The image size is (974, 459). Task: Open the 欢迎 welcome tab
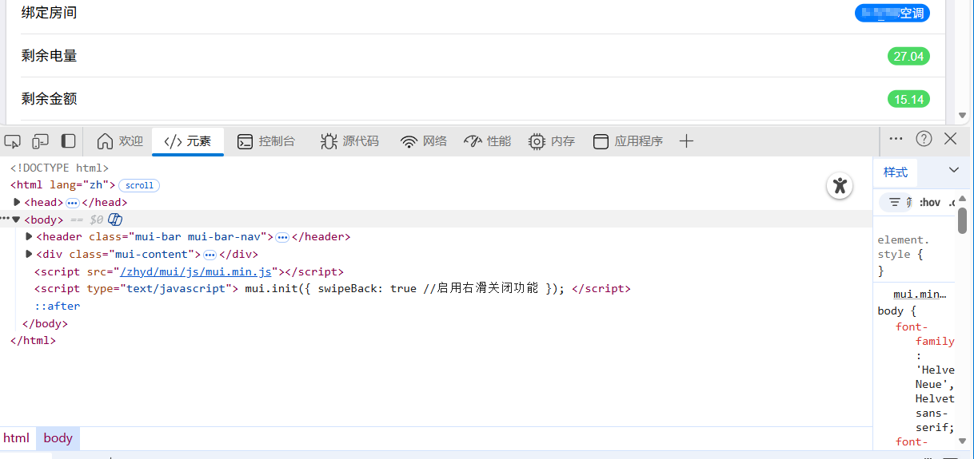point(120,141)
